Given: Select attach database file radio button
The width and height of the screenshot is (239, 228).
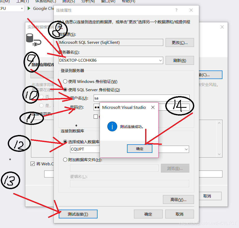Looking at the screenshot, I should [x=65, y=160].
